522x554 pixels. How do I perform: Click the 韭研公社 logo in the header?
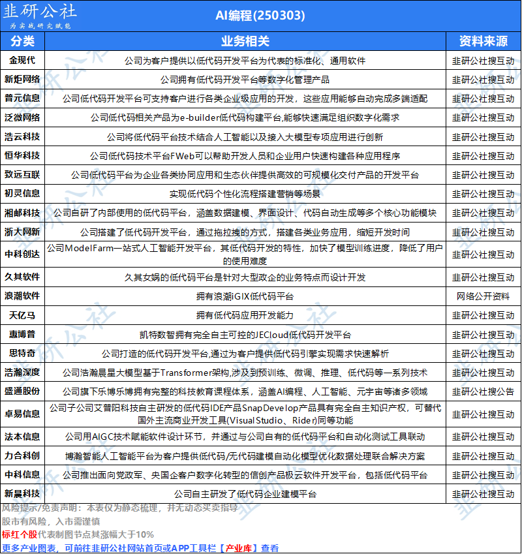pyautogui.click(x=40, y=16)
